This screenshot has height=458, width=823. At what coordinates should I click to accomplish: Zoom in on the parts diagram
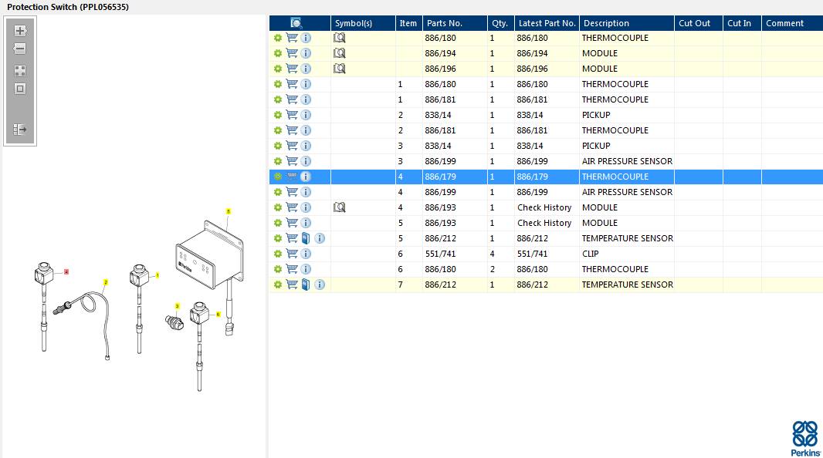20,31
